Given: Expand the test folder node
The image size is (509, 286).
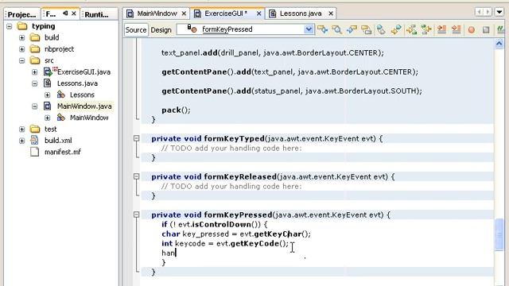Looking at the screenshot, I should tap(21, 129).
